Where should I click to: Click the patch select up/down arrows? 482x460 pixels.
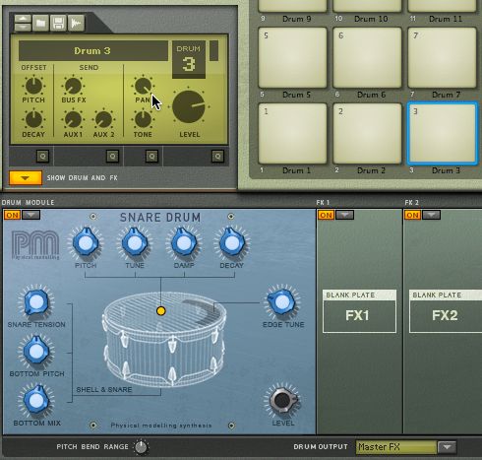click(23, 23)
